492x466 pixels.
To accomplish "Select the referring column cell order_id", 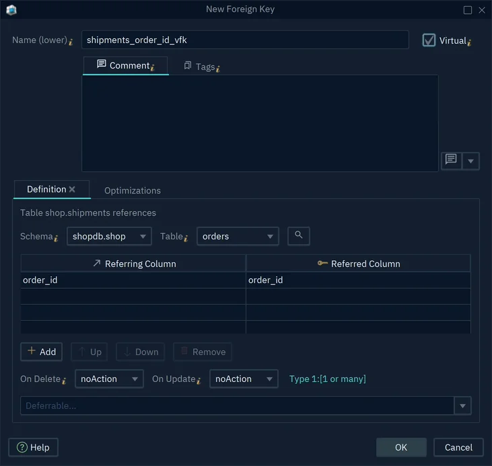I will tap(133, 280).
